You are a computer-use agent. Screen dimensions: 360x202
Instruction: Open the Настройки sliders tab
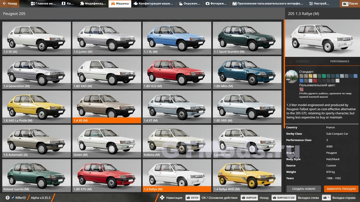click(x=319, y=4)
